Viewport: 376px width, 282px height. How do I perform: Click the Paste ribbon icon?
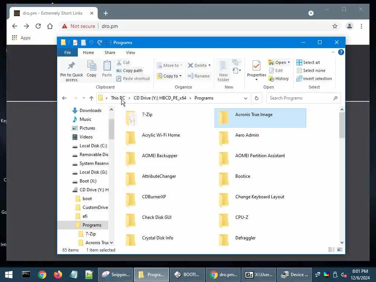coord(107,65)
